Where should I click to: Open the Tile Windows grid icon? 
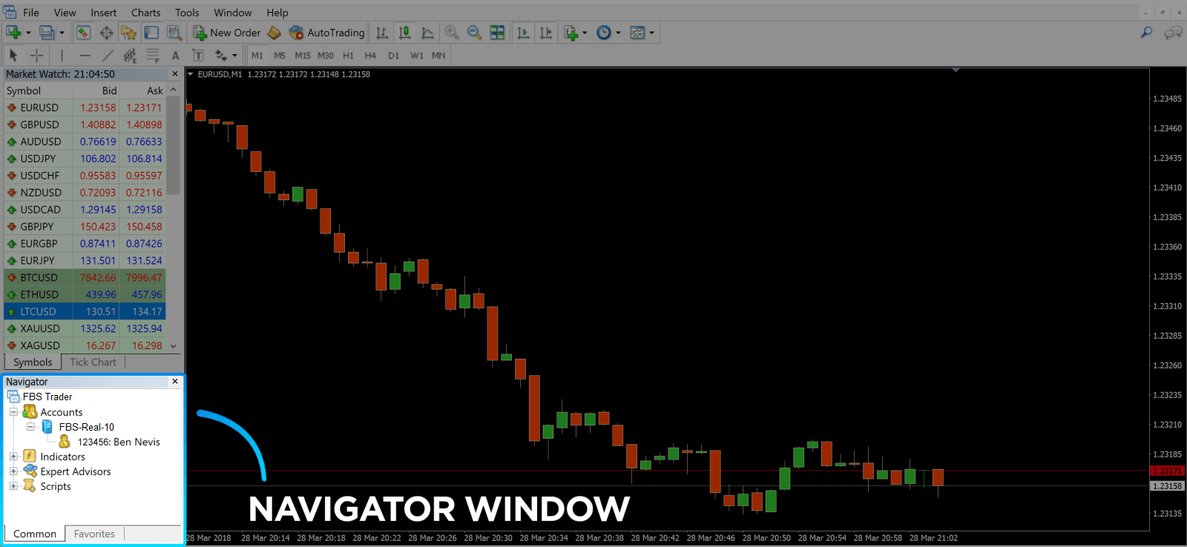[x=497, y=33]
